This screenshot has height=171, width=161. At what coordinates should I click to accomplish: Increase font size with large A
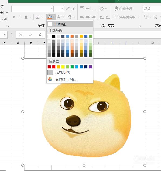coord(67,9)
